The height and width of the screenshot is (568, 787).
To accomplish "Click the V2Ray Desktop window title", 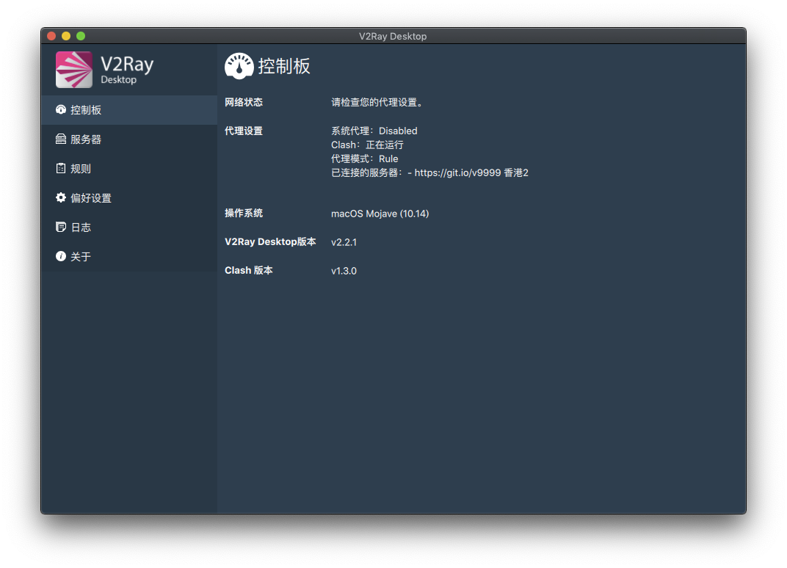I will coord(393,36).
